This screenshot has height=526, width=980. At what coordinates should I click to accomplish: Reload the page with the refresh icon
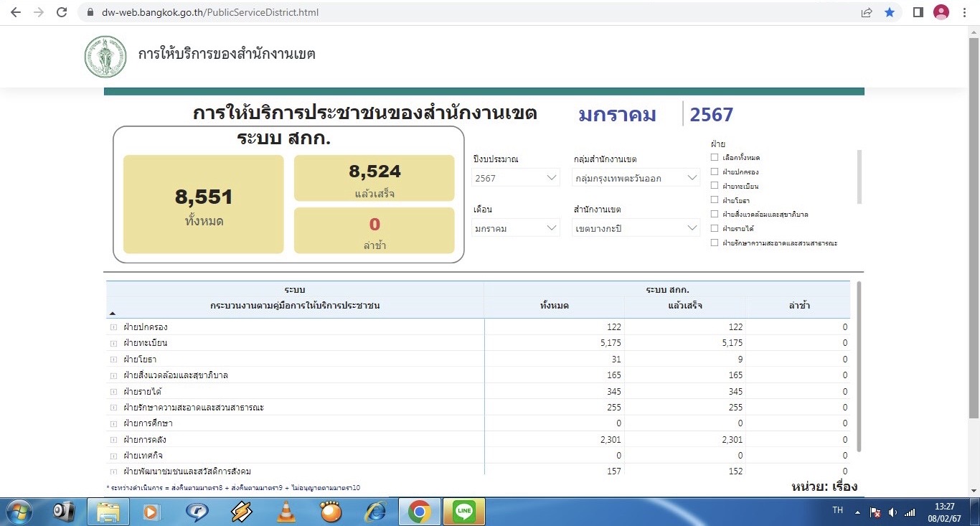click(62, 12)
